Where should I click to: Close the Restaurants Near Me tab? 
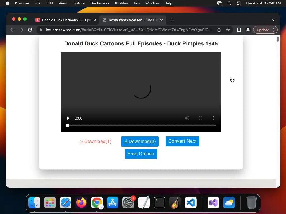(x=161, y=20)
